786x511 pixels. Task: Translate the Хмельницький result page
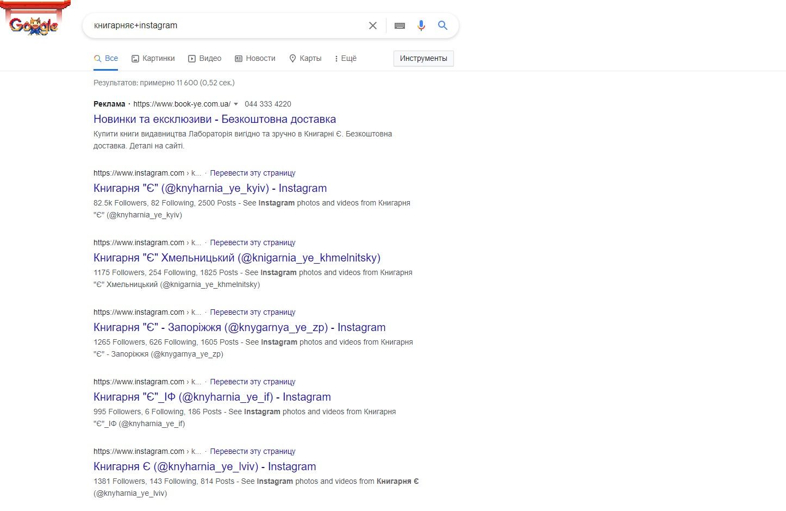(x=253, y=242)
